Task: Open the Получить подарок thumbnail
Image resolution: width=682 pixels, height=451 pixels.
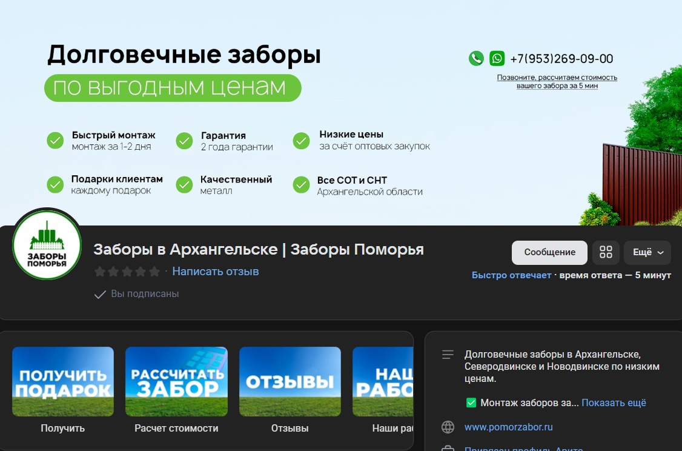Action: click(63, 381)
